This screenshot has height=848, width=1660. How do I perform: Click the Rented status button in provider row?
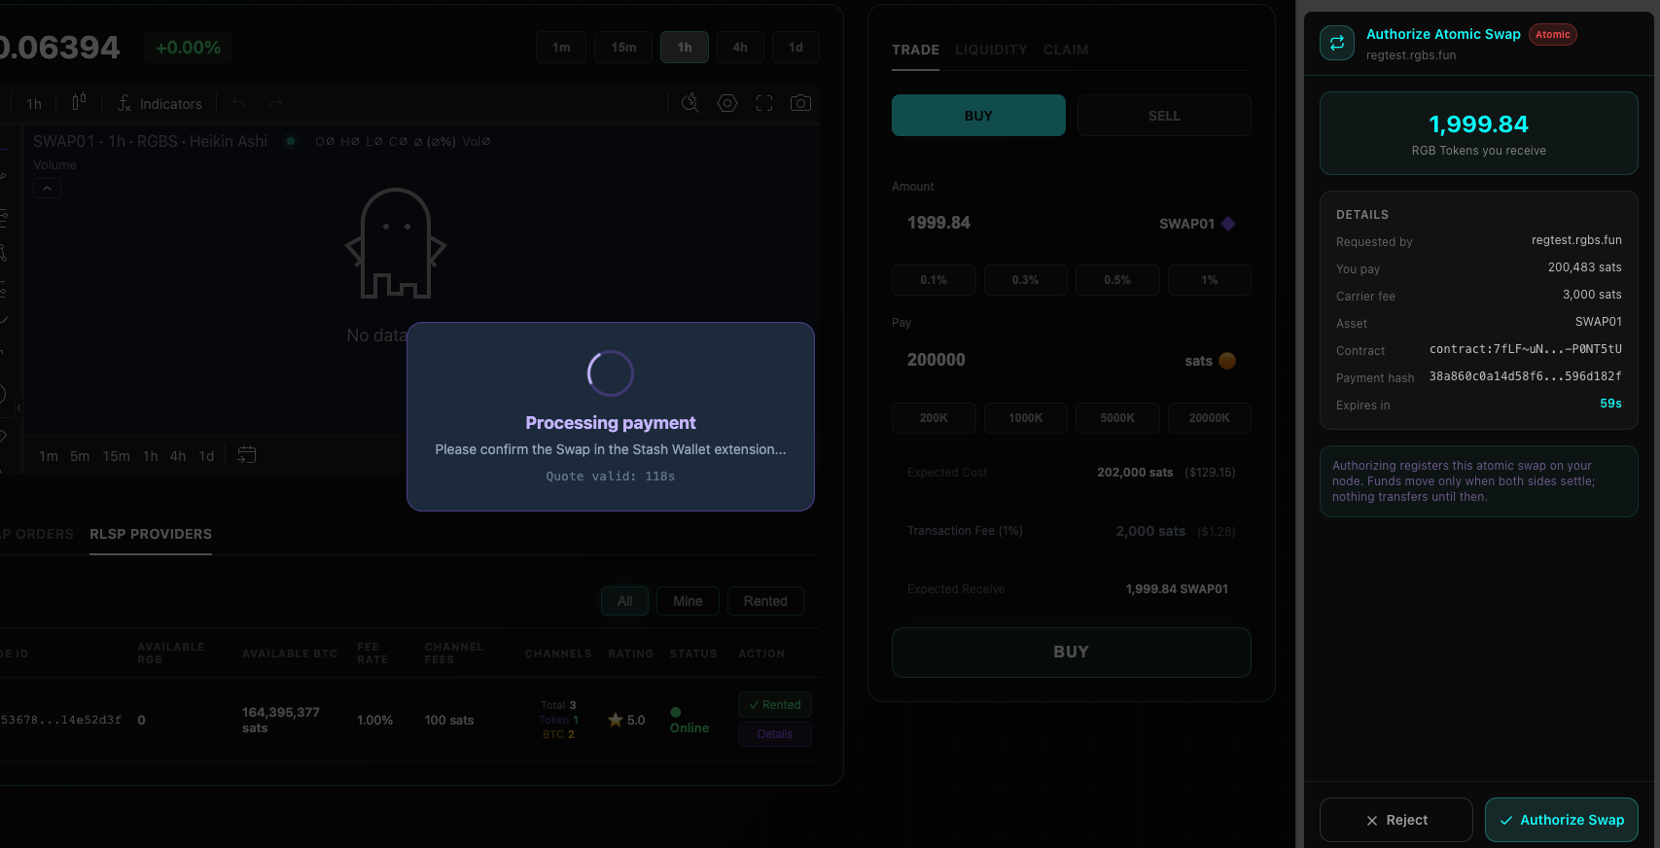pos(775,705)
